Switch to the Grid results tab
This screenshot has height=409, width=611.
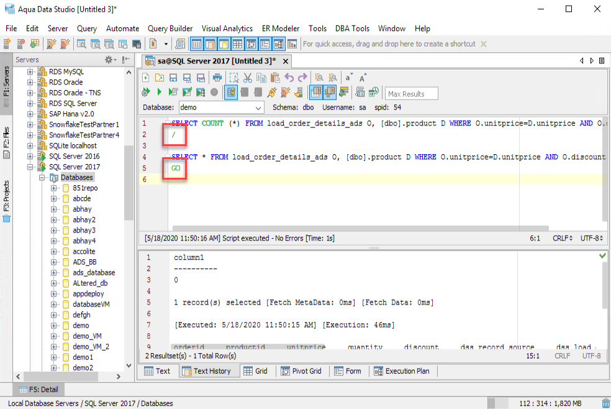[256, 371]
